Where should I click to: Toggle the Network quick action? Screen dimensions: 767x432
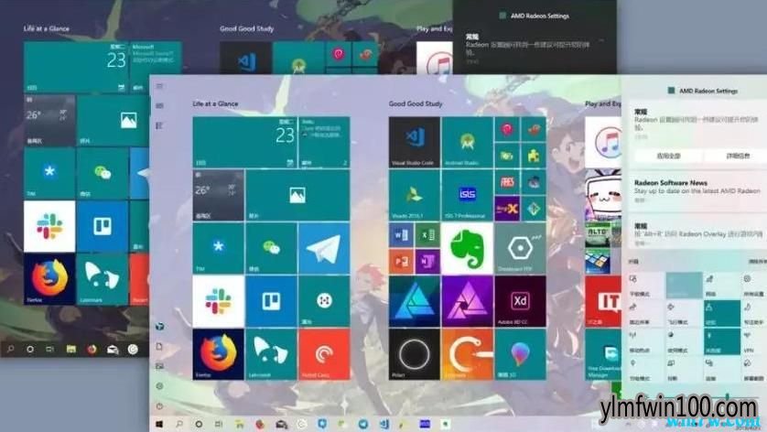point(722,286)
